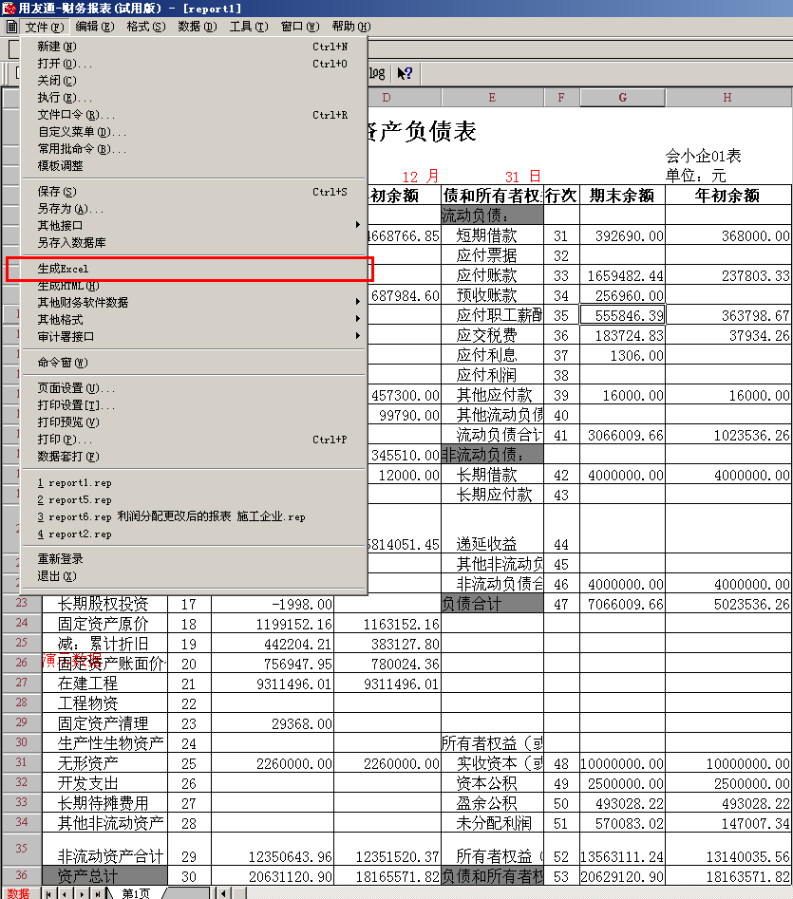Click the context help arrow icon
The image size is (793, 899).
pos(405,72)
